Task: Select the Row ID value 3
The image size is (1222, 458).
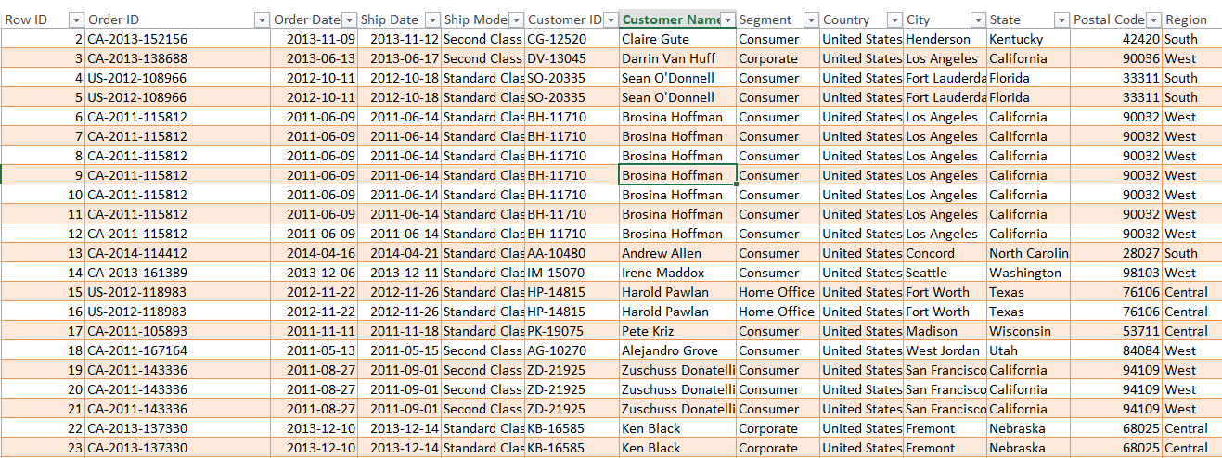Action: (43, 58)
